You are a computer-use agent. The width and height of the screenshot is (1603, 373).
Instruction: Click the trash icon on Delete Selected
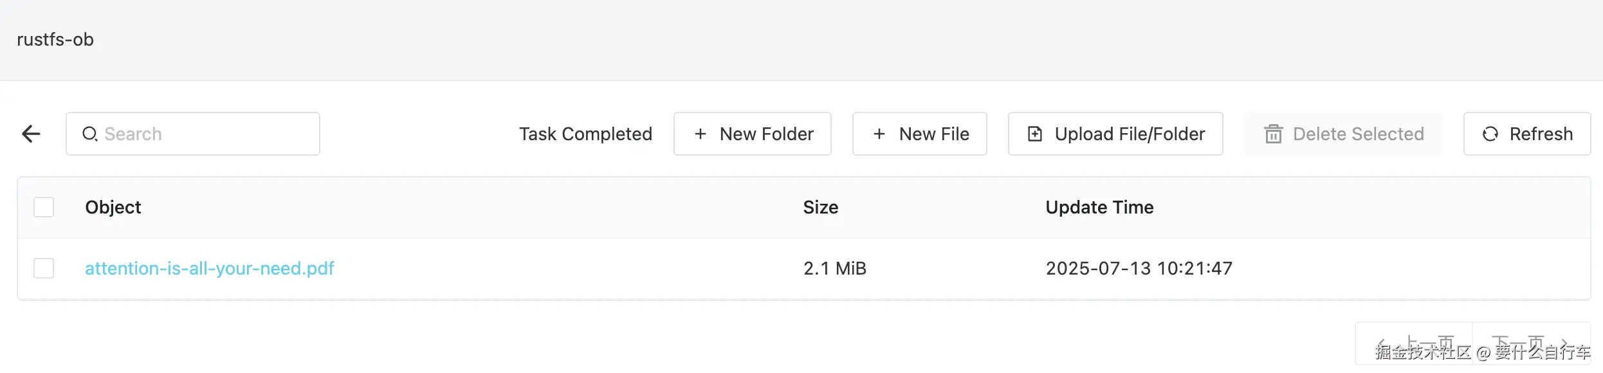tap(1273, 134)
